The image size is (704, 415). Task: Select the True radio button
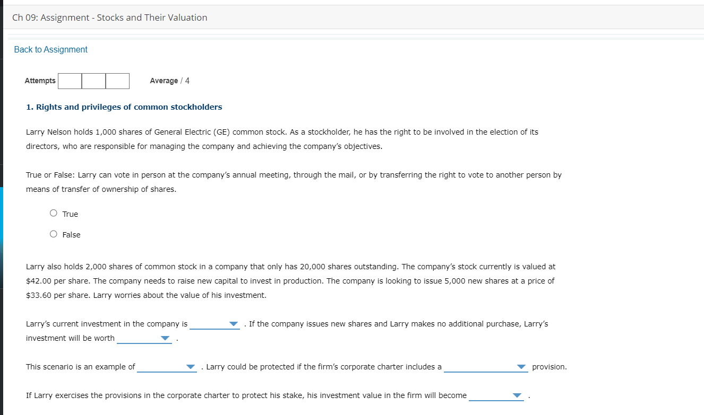(x=53, y=214)
